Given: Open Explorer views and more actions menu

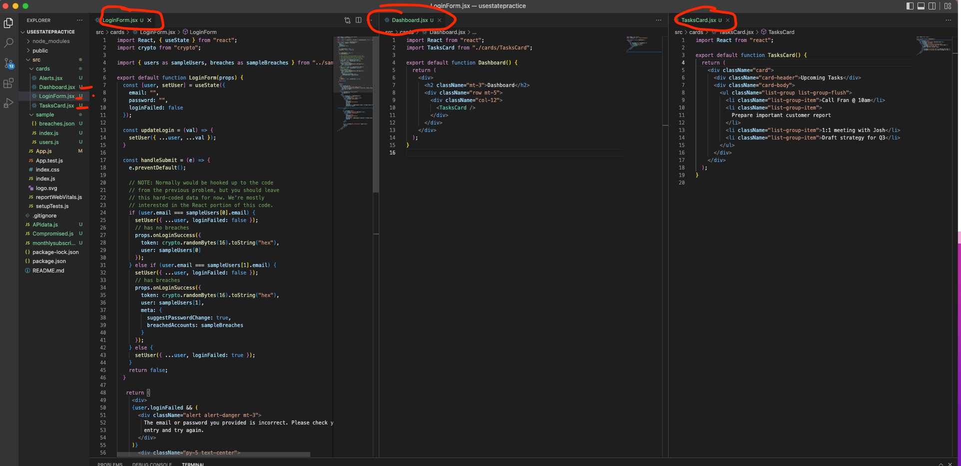Looking at the screenshot, I should coord(79,20).
